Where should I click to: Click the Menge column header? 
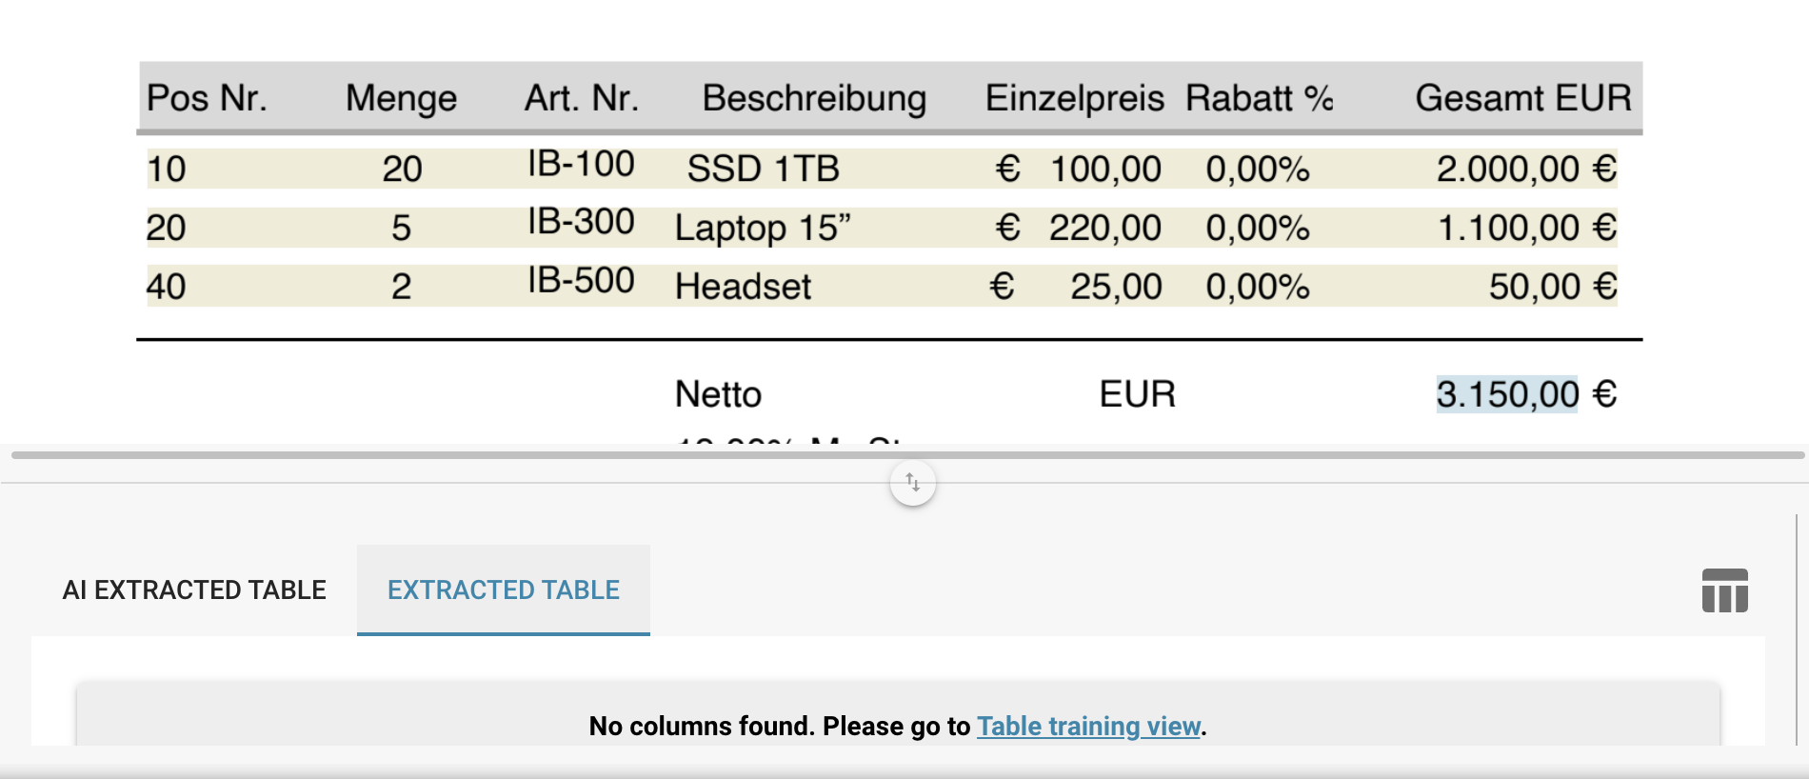tap(401, 98)
